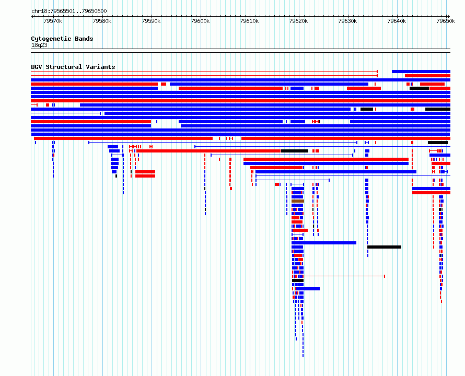Click the chr18:79565501..79650600 coordinate label

point(69,11)
